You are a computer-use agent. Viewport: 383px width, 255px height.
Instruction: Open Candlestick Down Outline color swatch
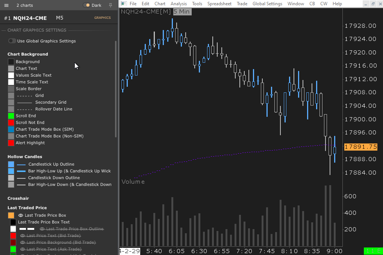click(11, 178)
